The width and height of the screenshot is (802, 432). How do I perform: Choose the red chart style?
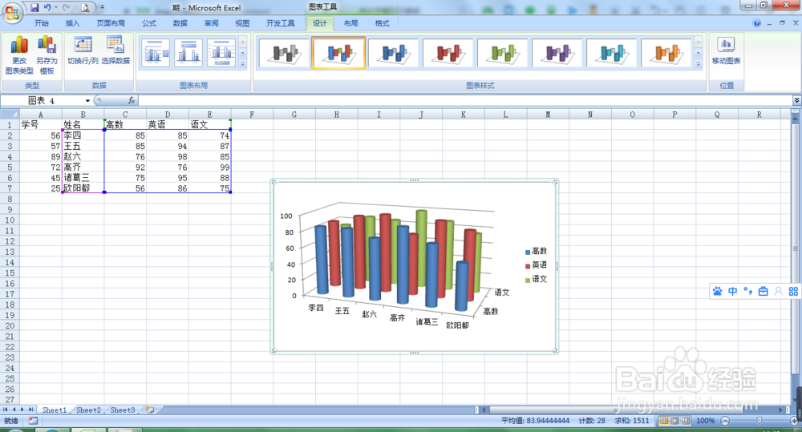448,53
